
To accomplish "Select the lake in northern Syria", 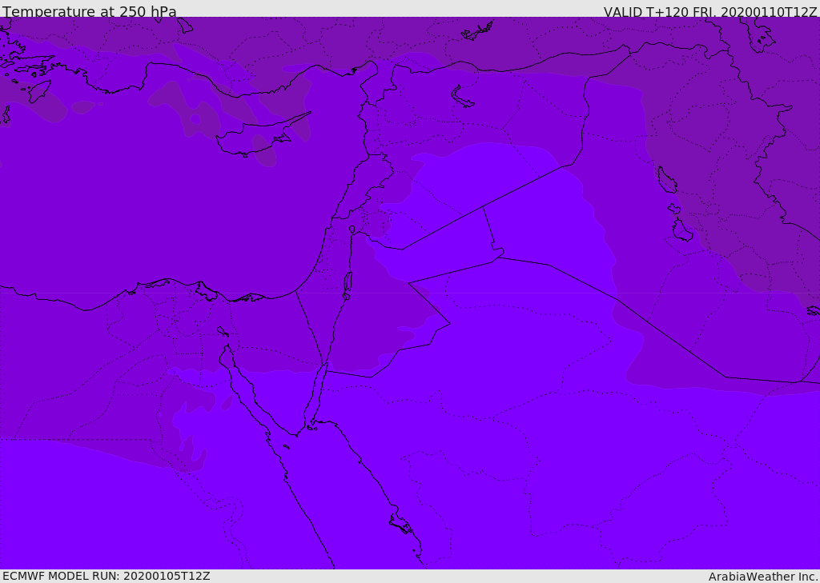I will 463,97.
